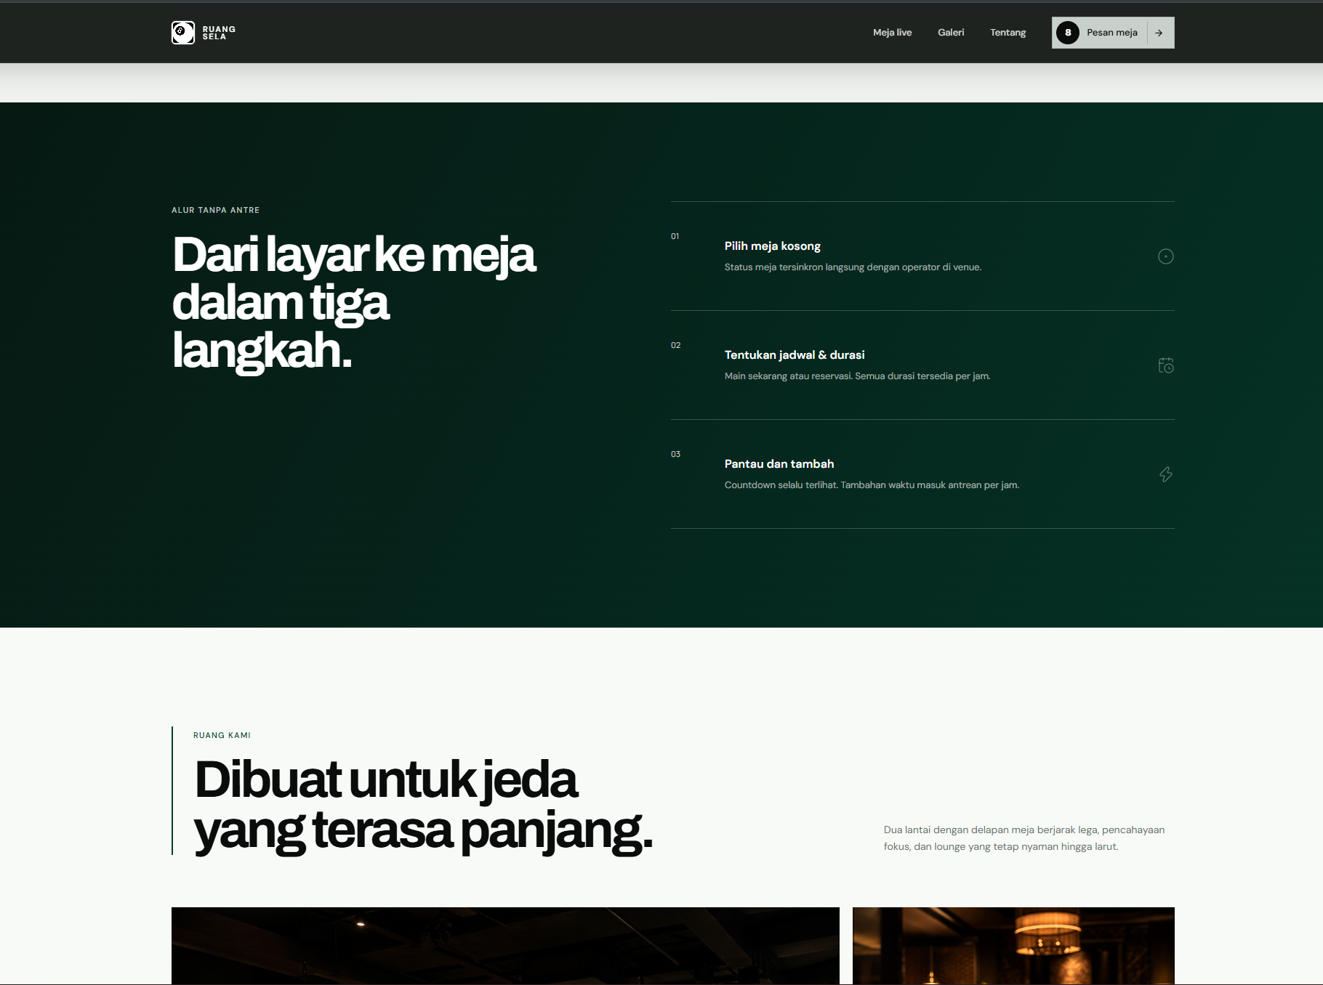This screenshot has width=1323, height=985.
Task: Click the Ruang Sela logo icon
Action: (x=183, y=33)
